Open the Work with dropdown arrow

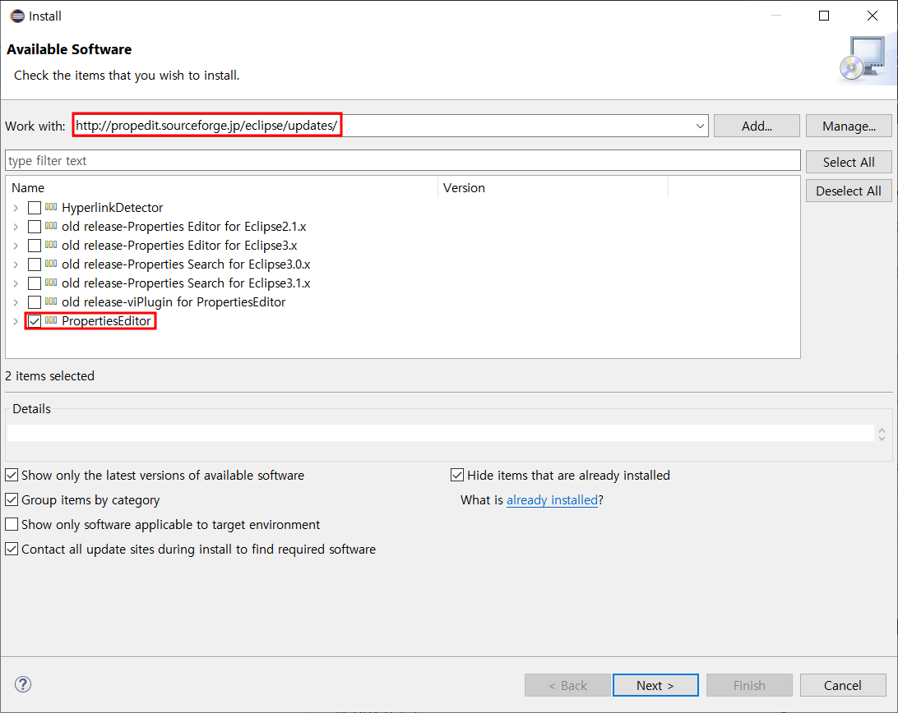700,126
